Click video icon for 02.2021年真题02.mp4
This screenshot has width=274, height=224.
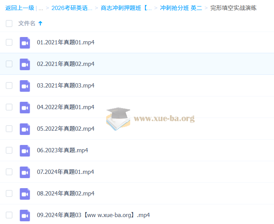[25, 64]
